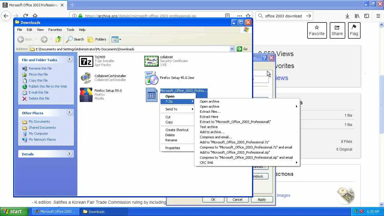384x216 pixels.
Task: Click the Up folder toolbar icon
Action: [x=58, y=39]
